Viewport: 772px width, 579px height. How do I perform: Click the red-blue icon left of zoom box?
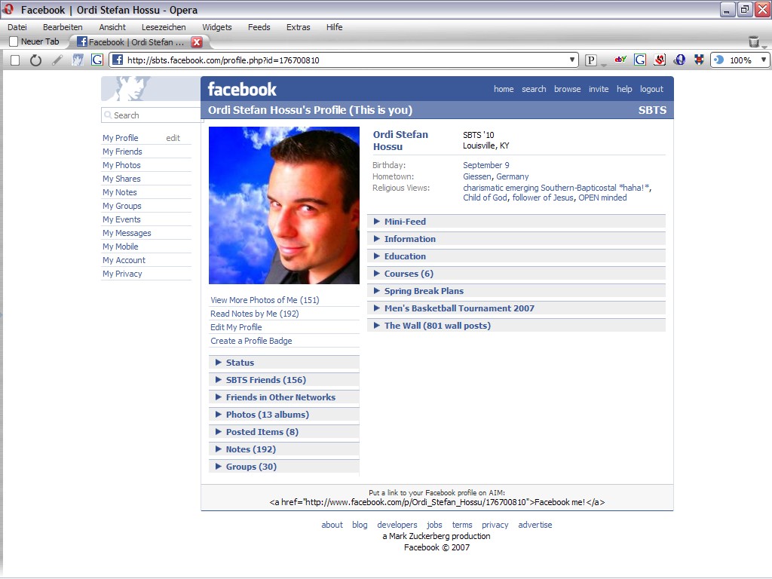699,60
